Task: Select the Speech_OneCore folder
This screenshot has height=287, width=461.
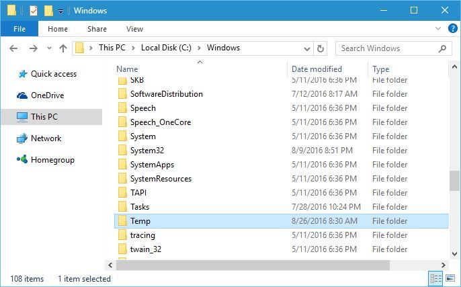Action: pos(282,122)
